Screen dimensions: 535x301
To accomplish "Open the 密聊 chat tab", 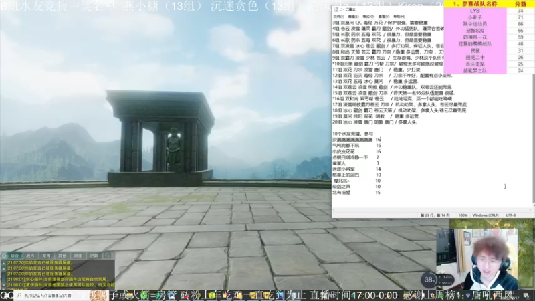I will tap(94, 256).
